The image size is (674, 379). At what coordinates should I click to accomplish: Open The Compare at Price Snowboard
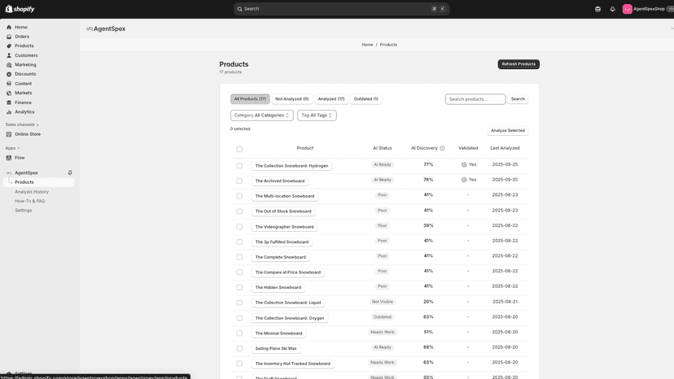click(x=288, y=272)
